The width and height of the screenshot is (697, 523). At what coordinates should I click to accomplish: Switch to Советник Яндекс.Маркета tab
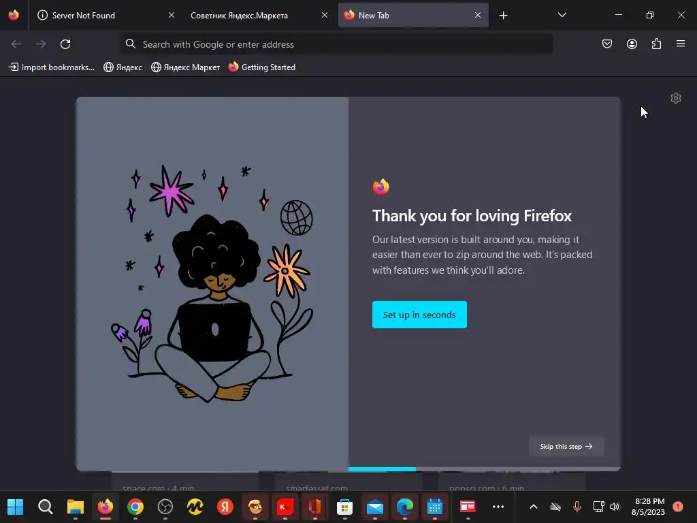258,15
